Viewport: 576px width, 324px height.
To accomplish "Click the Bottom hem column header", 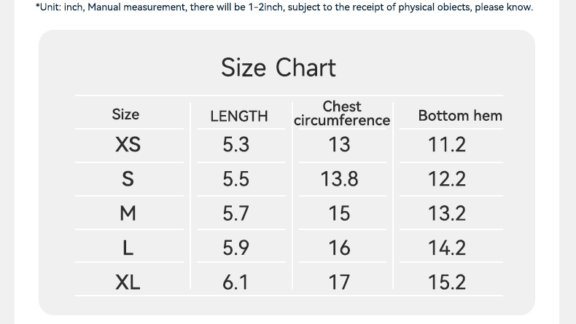I will pos(460,116).
